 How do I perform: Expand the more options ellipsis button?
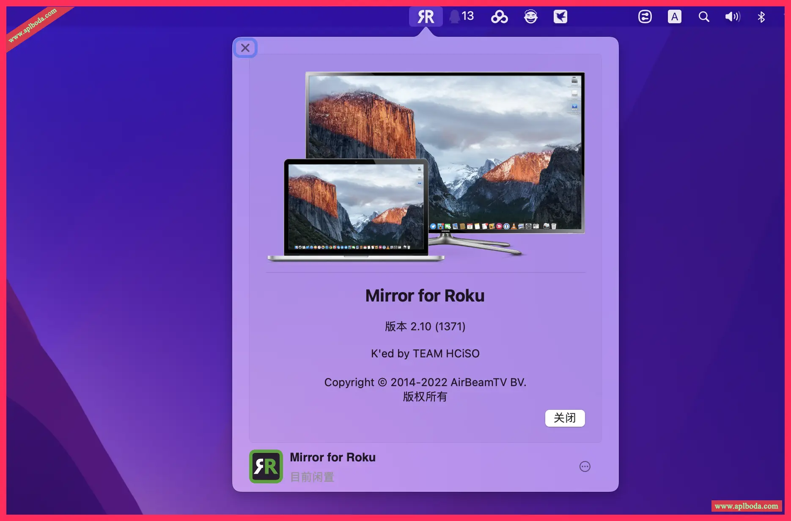(x=585, y=466)
